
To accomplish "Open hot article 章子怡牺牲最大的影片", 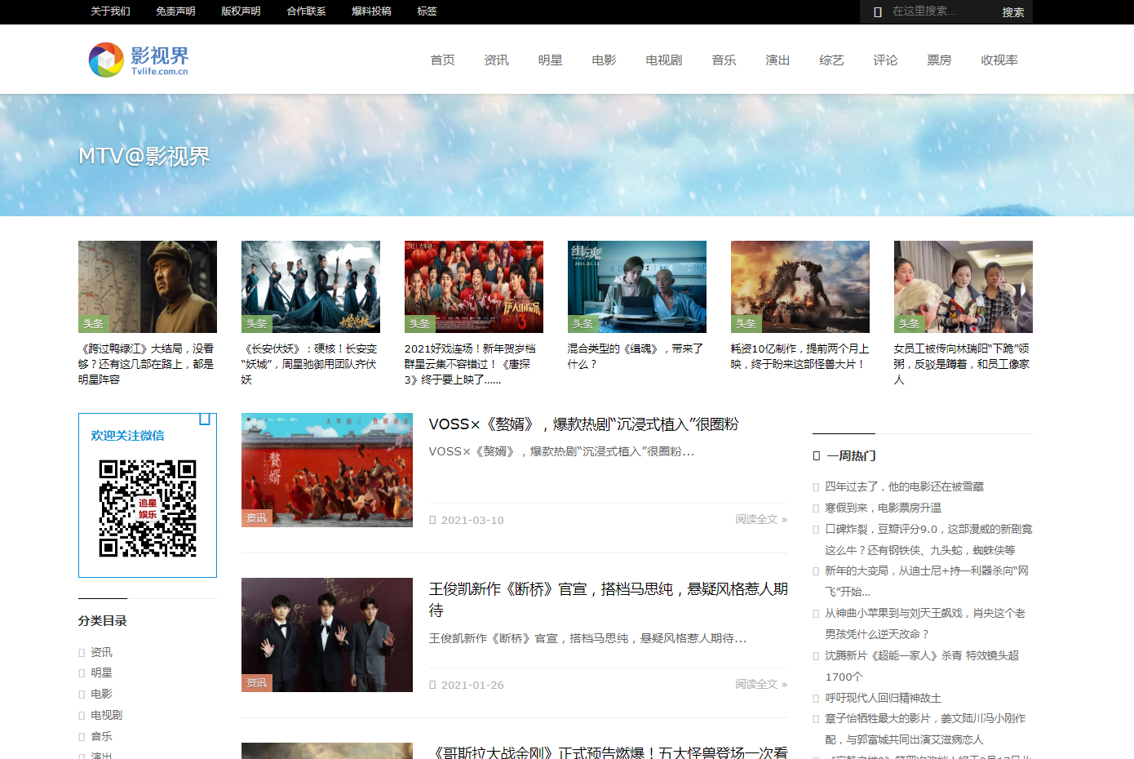I will pyautogui.click(x=925, y=729).
